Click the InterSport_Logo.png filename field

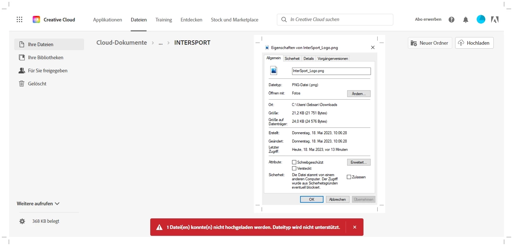pyautogui.click(x=331, y=71)
